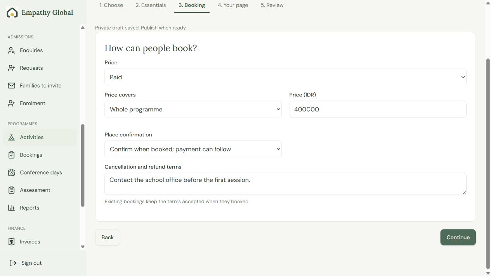Click into the Cancellation and refund terms textarea
491x276 pixels.
pyautogui.click(x=285, y=184)
